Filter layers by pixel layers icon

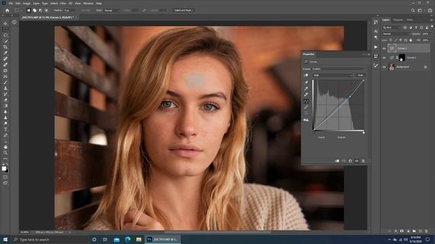pyautogui.click(x=405, y=27)
